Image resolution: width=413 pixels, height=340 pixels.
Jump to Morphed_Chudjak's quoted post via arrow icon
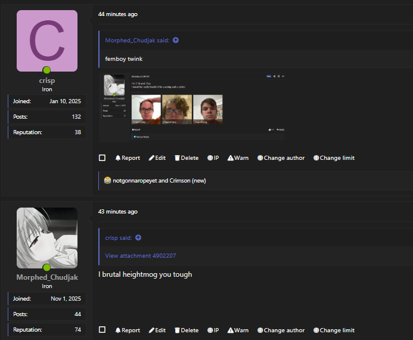[x=176, y=41]
